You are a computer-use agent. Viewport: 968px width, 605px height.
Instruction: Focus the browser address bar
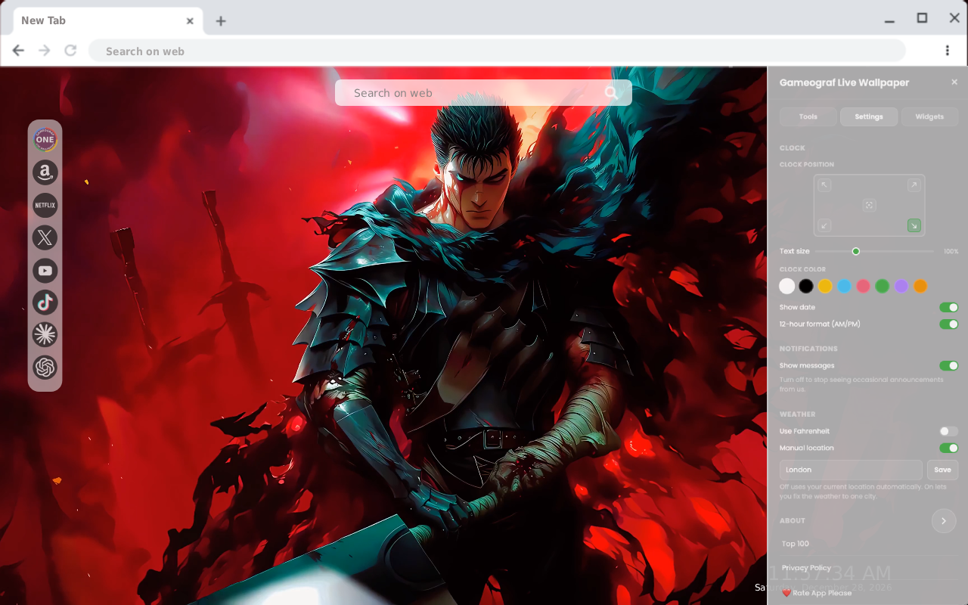497,51
